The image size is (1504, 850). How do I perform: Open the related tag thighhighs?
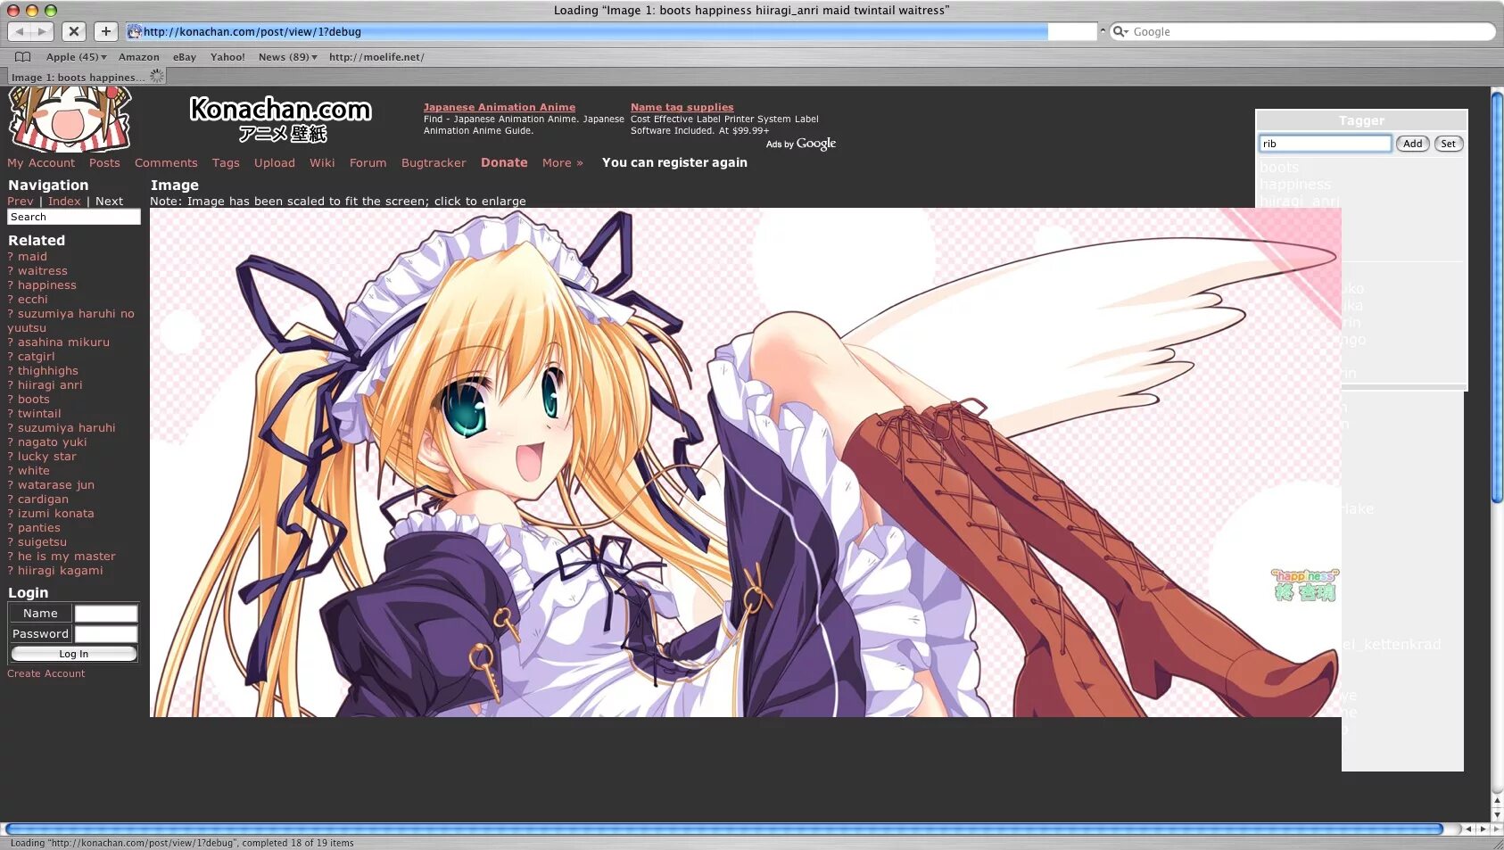pos(48,371)
